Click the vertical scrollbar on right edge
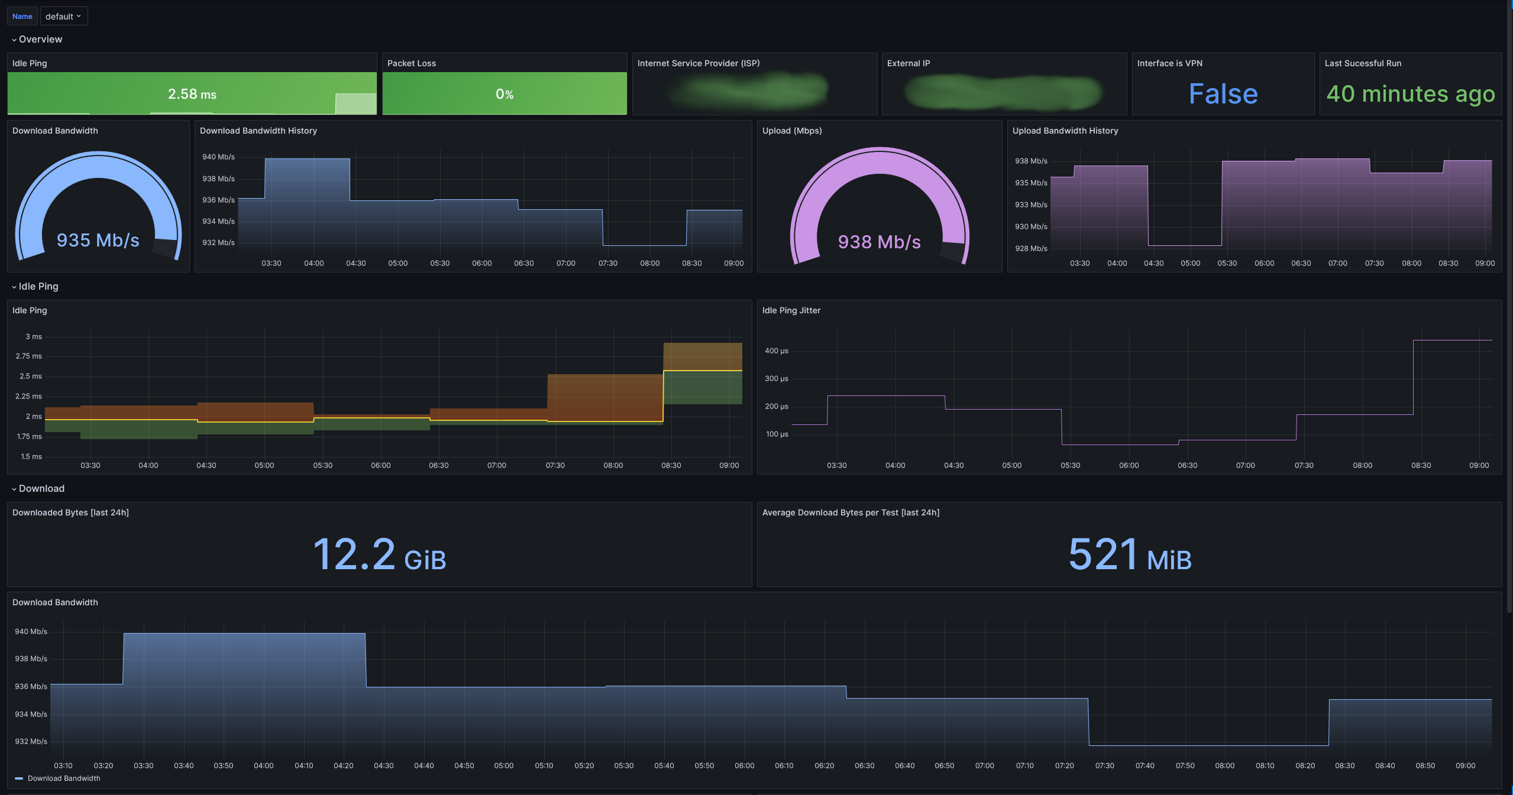The width and height of the screenshot is (1513, 795). [x=1509, y=296]
